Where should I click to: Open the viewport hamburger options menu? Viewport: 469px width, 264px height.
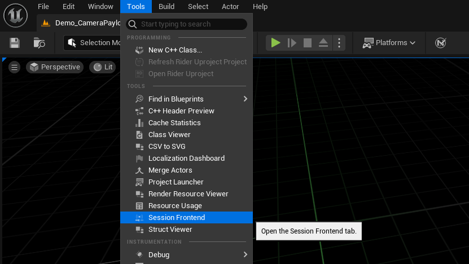point(15,67)
